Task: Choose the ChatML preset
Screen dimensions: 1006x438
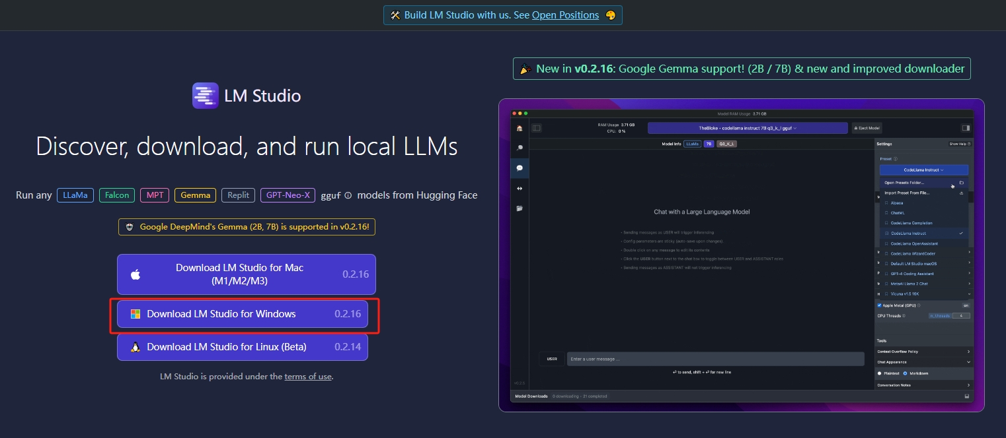Action: [924, 213]
